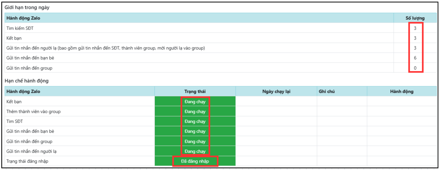Click 'Đang chạy' status for 'Thêm thành viên vào group'
440x170 pixels.
(195, 112)
